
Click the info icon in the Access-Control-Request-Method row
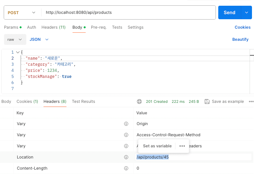point(126,135)
